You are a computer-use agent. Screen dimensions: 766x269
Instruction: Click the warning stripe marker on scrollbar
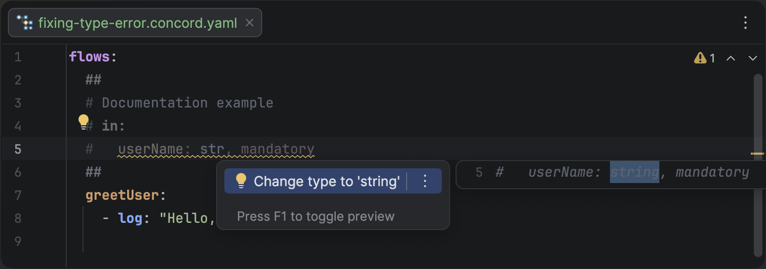757,154
